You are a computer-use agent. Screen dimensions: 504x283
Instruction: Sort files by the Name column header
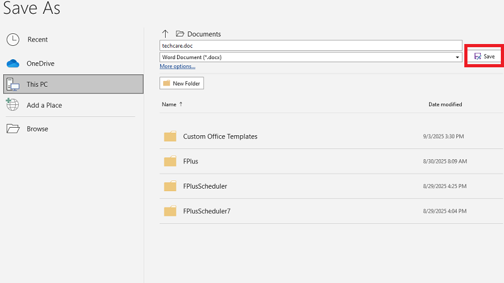(x=169, y=104)
